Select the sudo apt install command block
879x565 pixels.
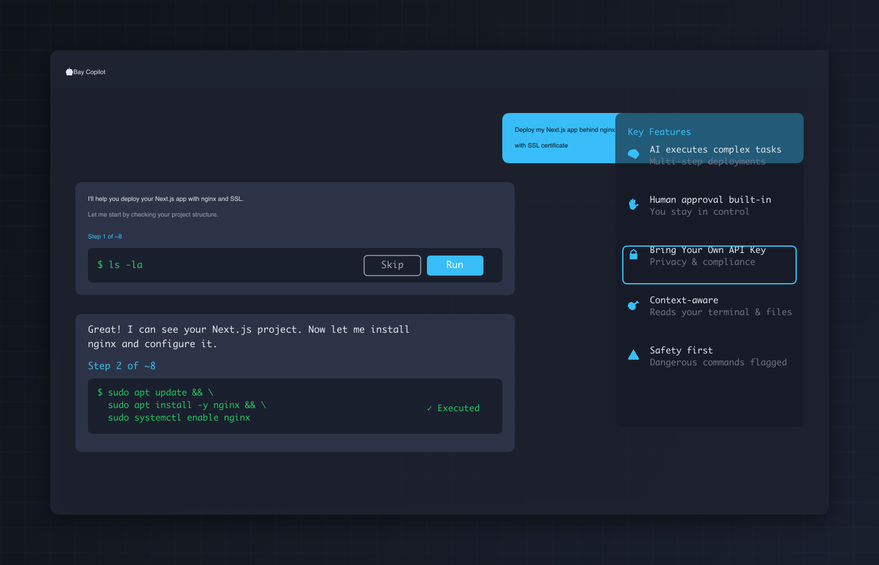(x=295, y=406)
